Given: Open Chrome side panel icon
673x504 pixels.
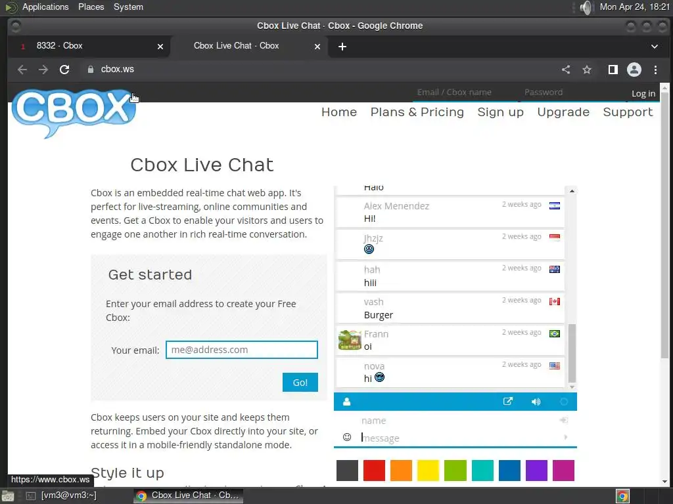Looking at the screenshot, I should pos(613,70).
